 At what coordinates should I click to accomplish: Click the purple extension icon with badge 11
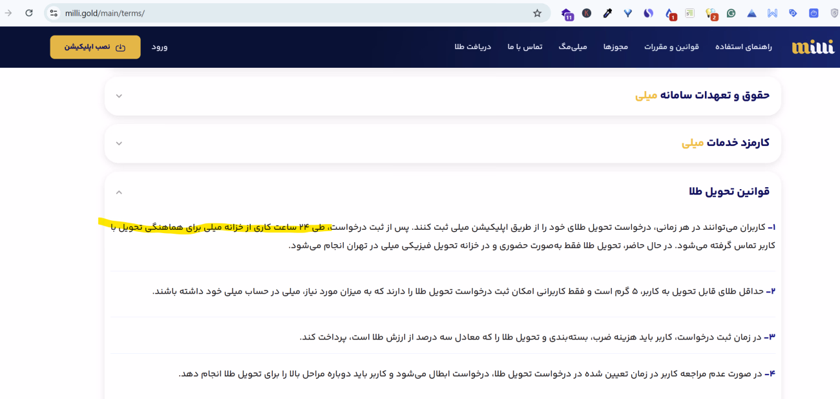(x=567, y=13)
